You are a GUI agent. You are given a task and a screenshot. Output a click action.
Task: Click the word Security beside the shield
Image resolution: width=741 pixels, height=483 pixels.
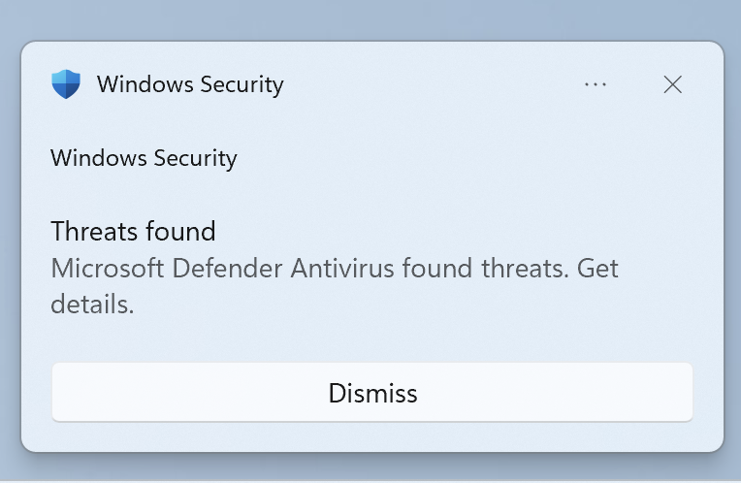[x=242, y=84]
